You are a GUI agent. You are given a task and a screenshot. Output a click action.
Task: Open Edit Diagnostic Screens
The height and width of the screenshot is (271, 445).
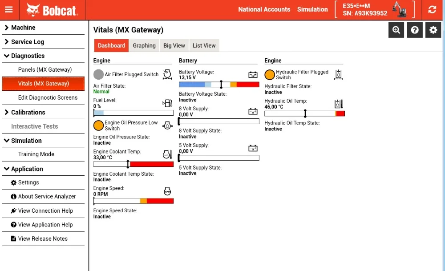[x=43, y=97]
